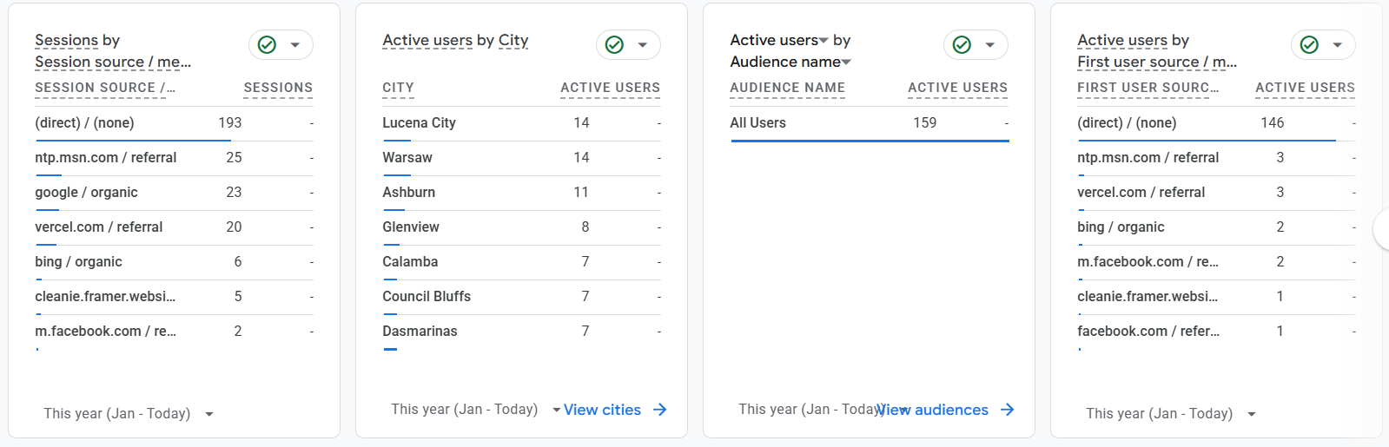The image size is (1389, 447).
Task: Click the green check icon on City card
Action: click(x=615, y=45)
